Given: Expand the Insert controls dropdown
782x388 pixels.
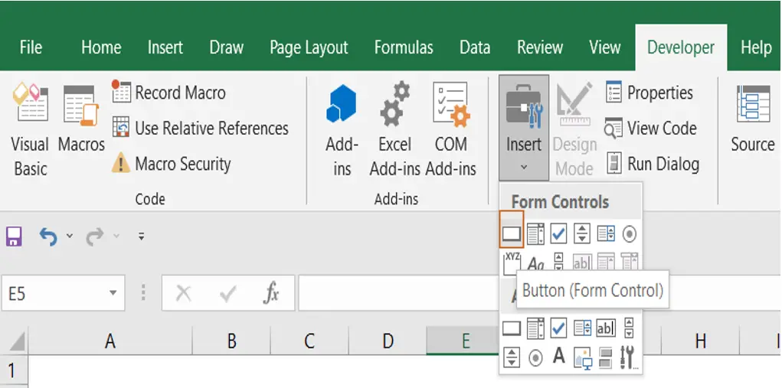Looking at the screenshot, I should 524,128.
